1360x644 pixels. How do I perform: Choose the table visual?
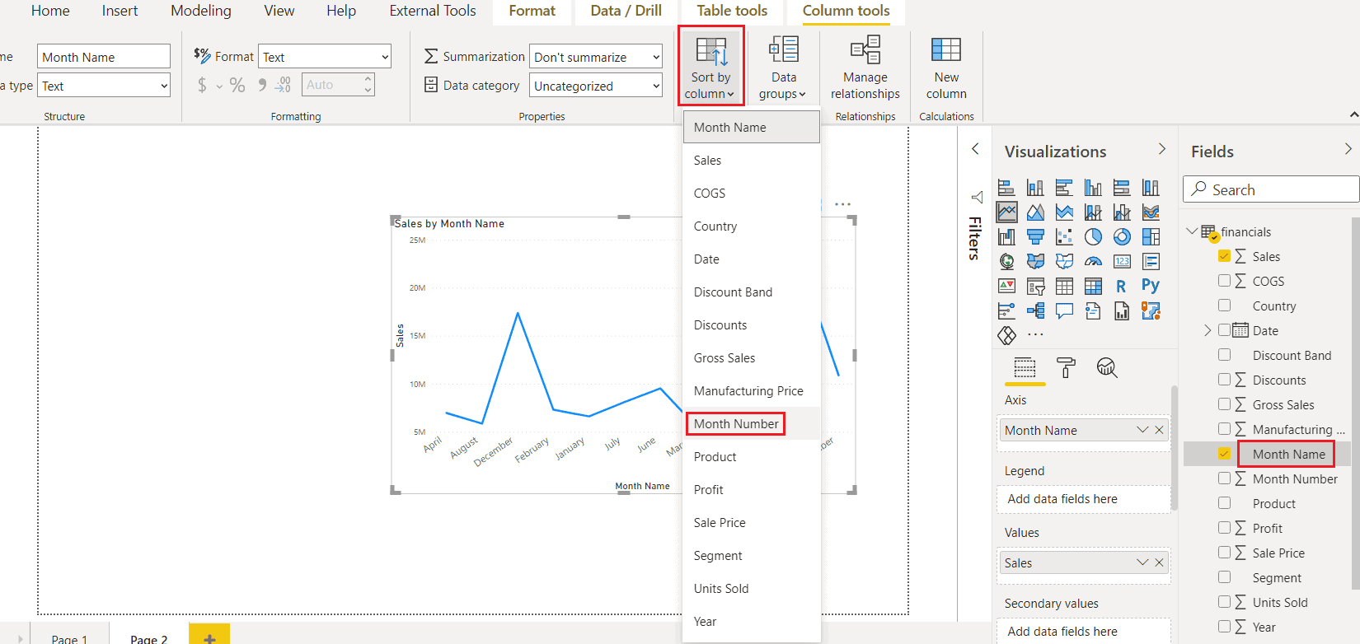[1064, 287]
